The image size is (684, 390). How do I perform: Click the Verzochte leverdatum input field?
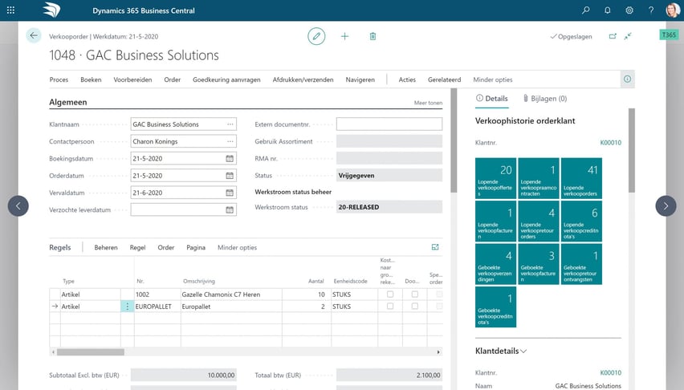pos(184,209)
